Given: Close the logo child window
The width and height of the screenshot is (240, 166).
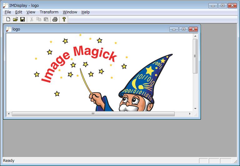Looking at the screenshot, I should point(193,29).
